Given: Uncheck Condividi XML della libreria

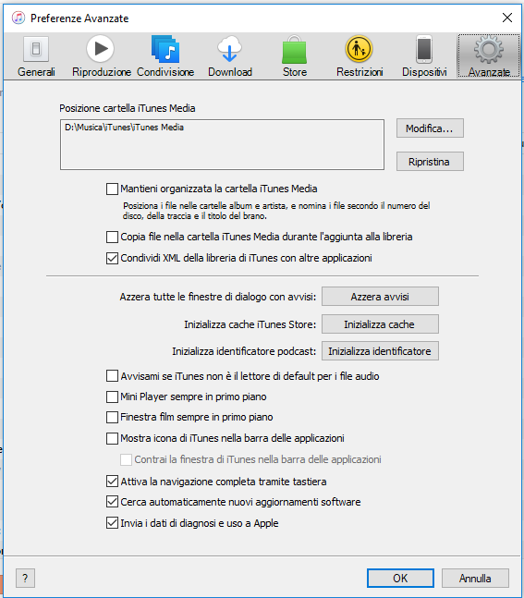Looking at the screenshot, I should point(112,258).
